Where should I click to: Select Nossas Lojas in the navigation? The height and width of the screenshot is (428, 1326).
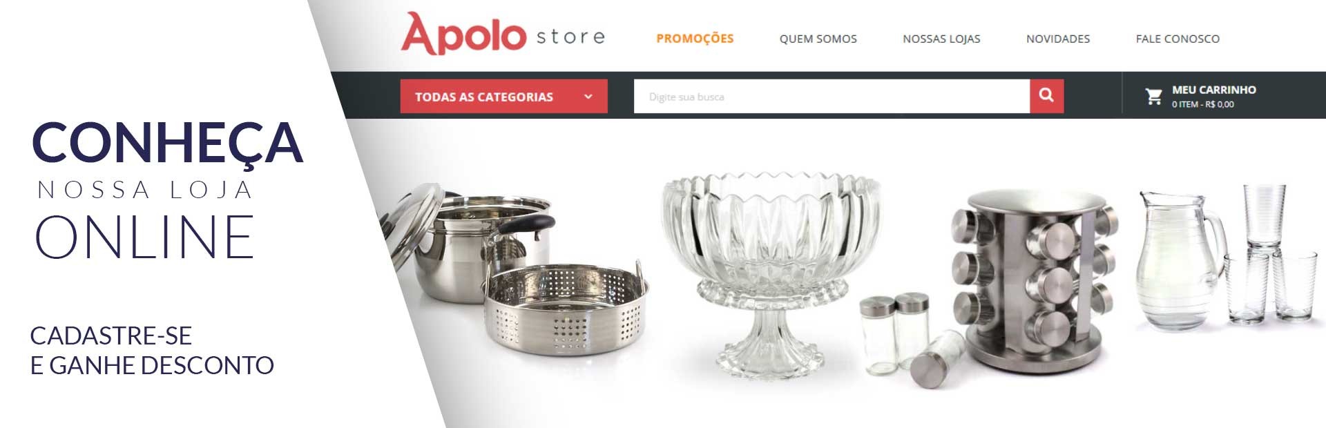(941, 39)
